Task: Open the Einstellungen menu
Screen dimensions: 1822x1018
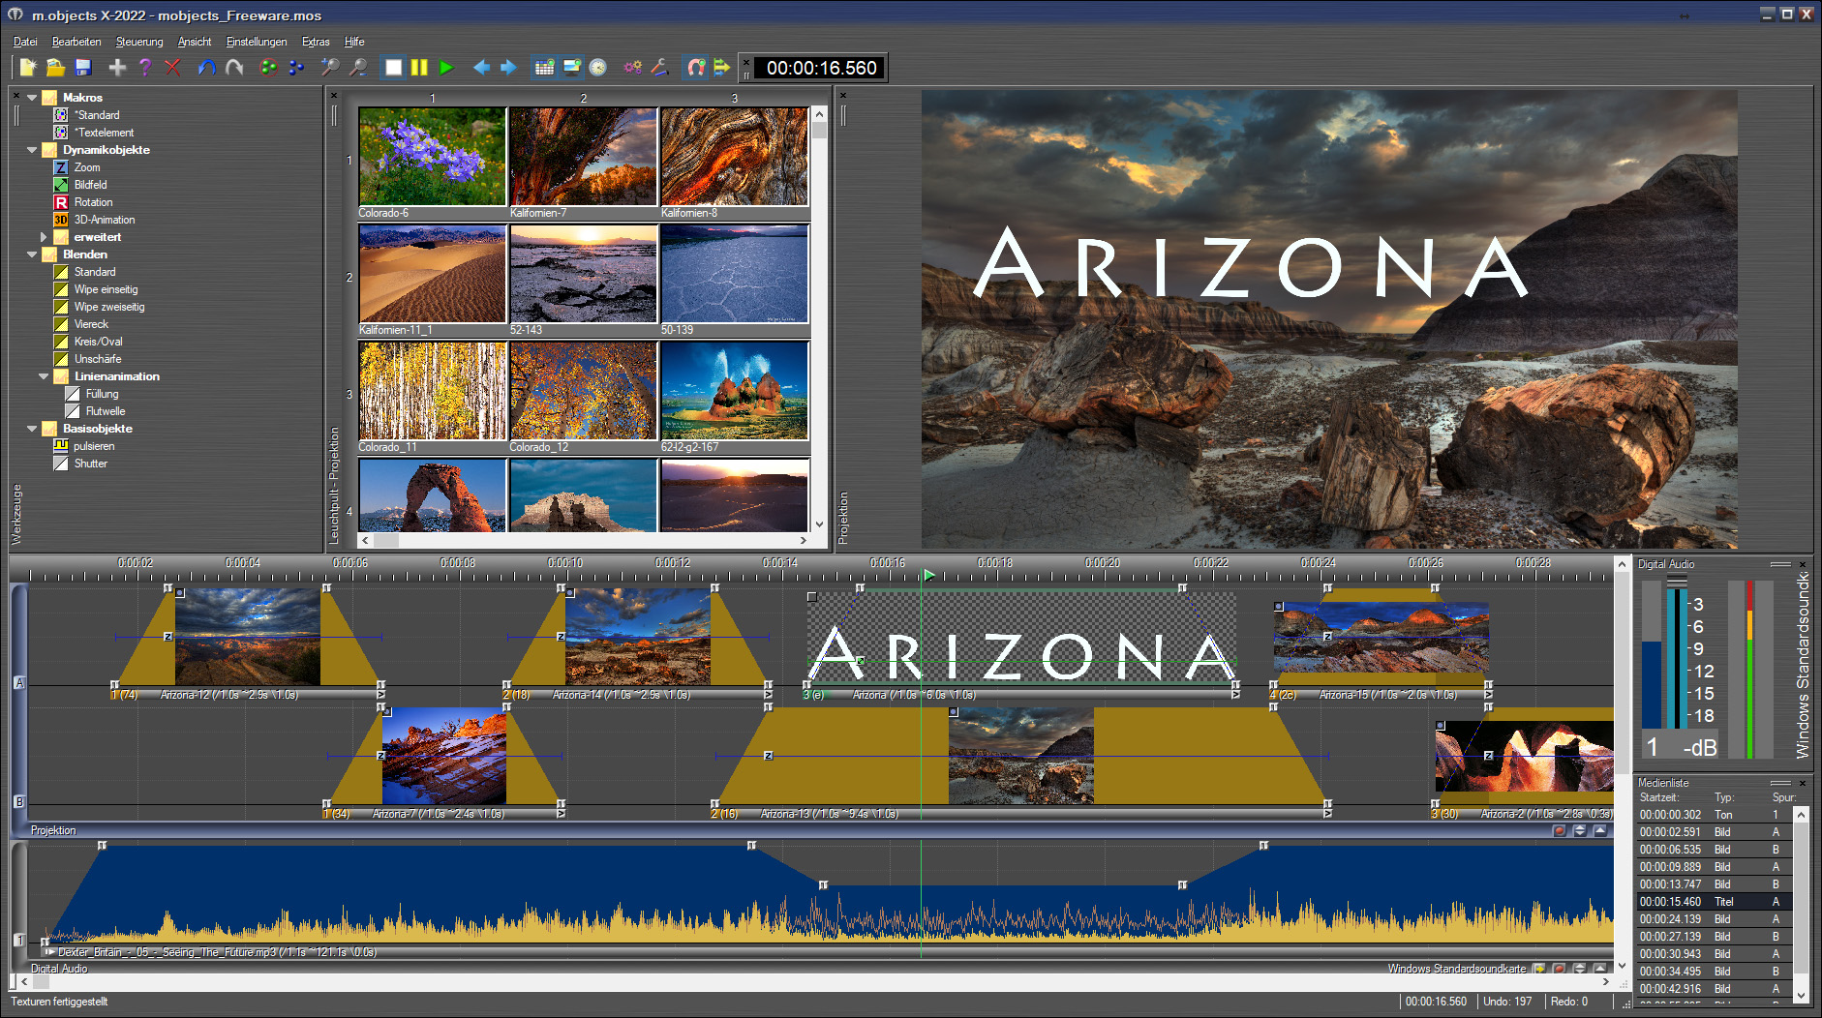Action: coord(257,42)
